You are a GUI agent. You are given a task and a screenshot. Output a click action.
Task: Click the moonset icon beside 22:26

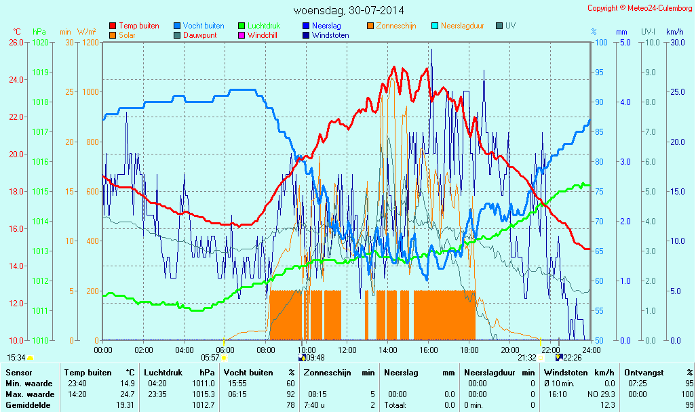pos(558,358)
